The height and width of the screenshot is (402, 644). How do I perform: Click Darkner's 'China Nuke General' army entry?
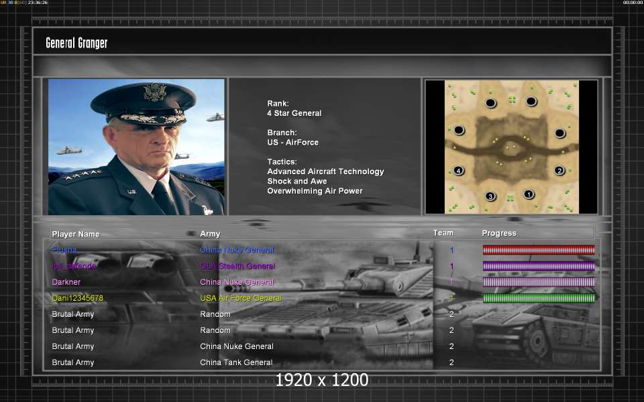[x=237, y=282]
